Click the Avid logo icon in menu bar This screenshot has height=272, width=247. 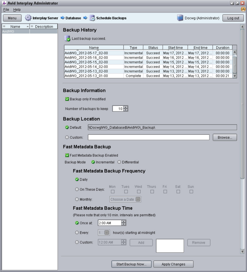click(x=243, y=9)
